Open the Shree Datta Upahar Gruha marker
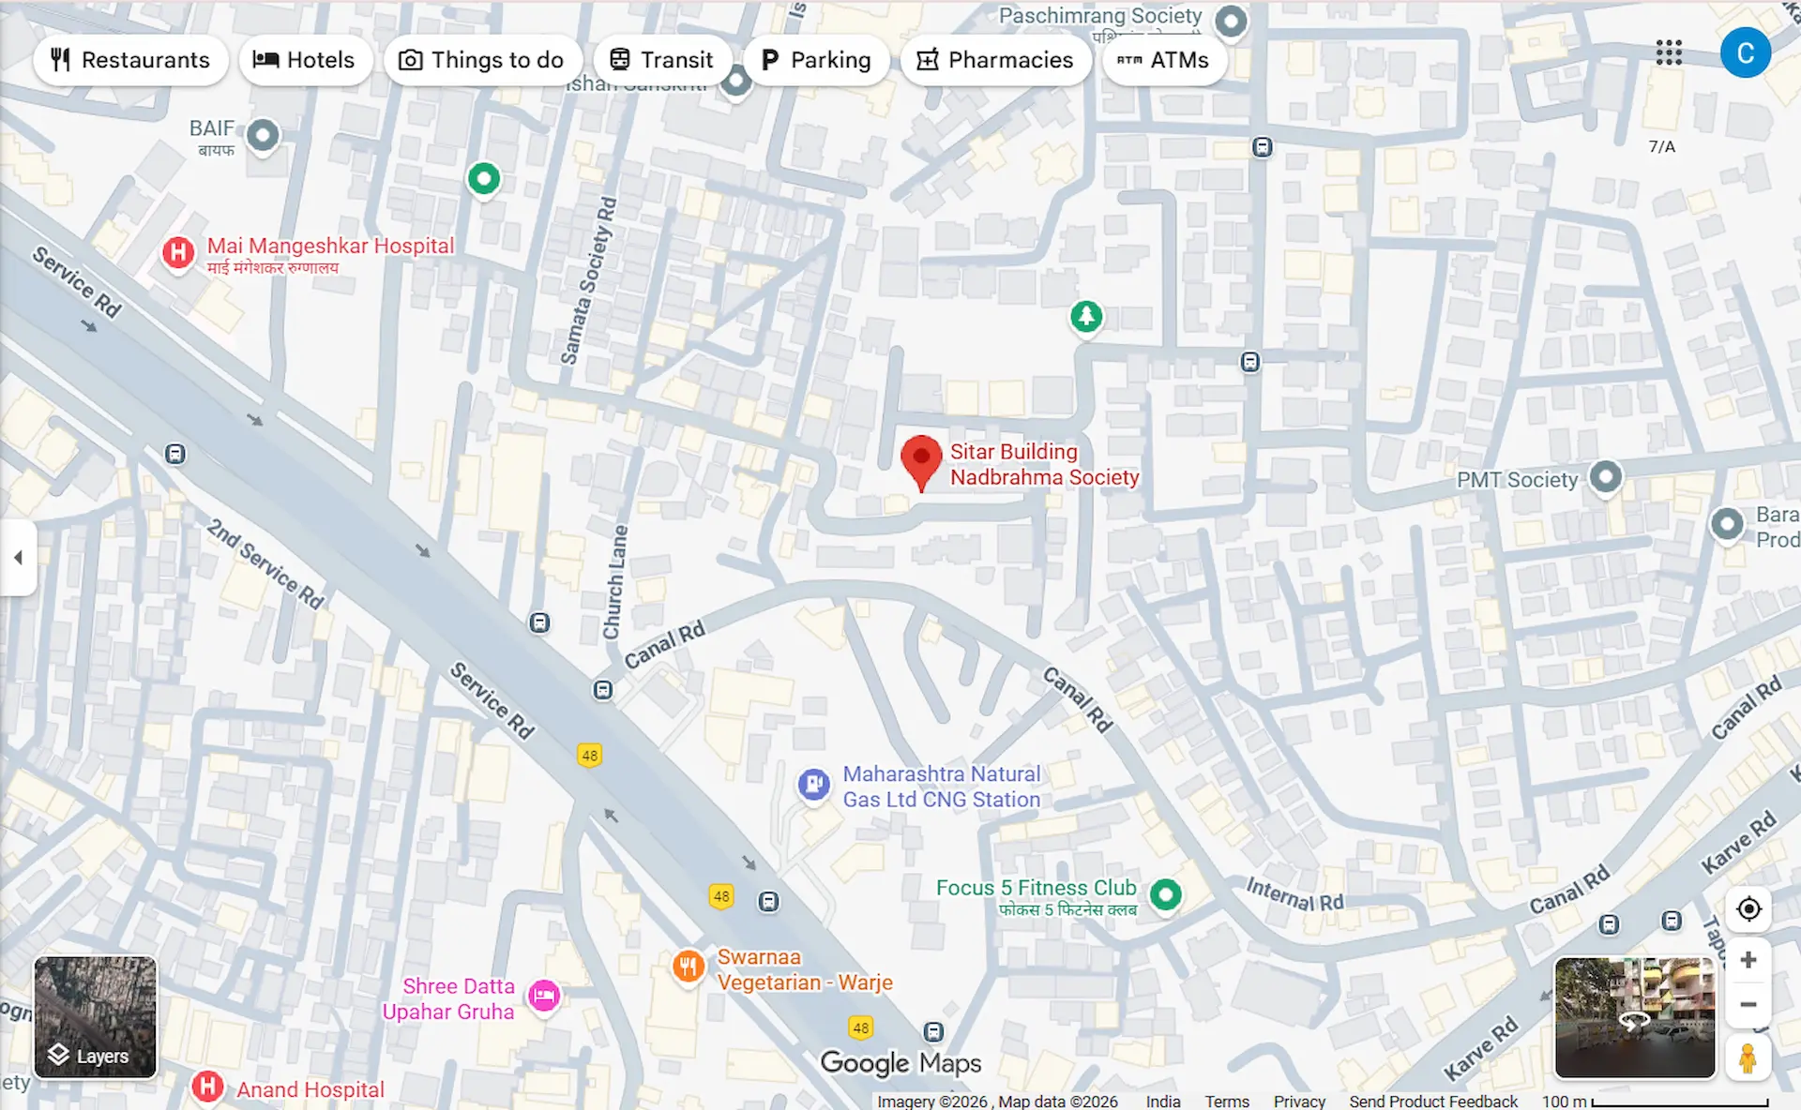Screen dimensions: 1801x1110 (544, 996)
